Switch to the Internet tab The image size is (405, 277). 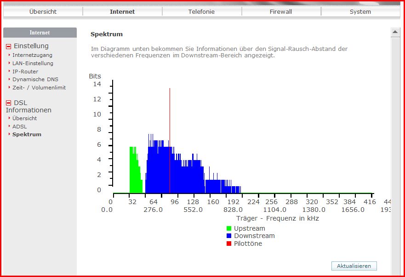click(x=122, y=11)
